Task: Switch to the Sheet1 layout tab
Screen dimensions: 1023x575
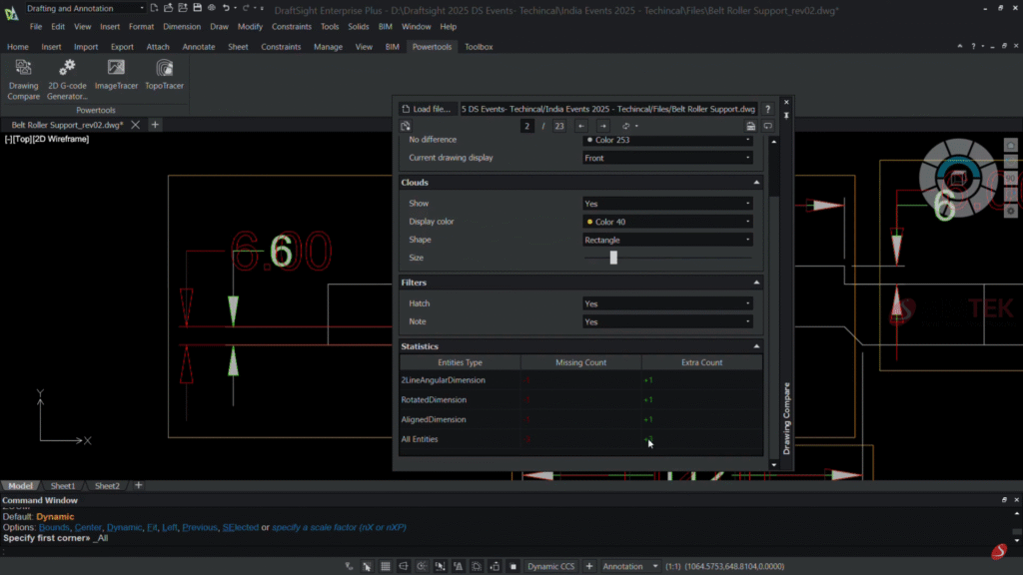Action: click(63, 486)
